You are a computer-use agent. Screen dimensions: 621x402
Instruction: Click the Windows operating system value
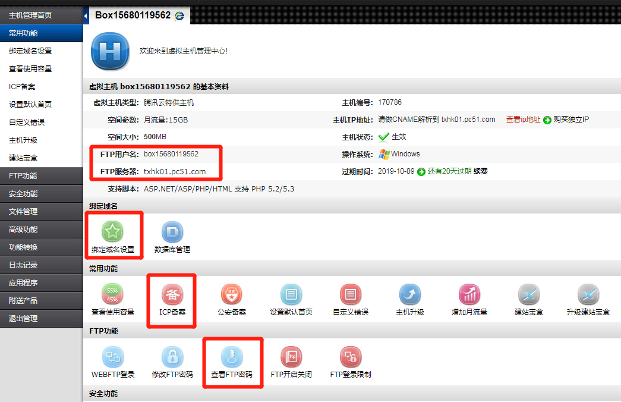point(405,154)
